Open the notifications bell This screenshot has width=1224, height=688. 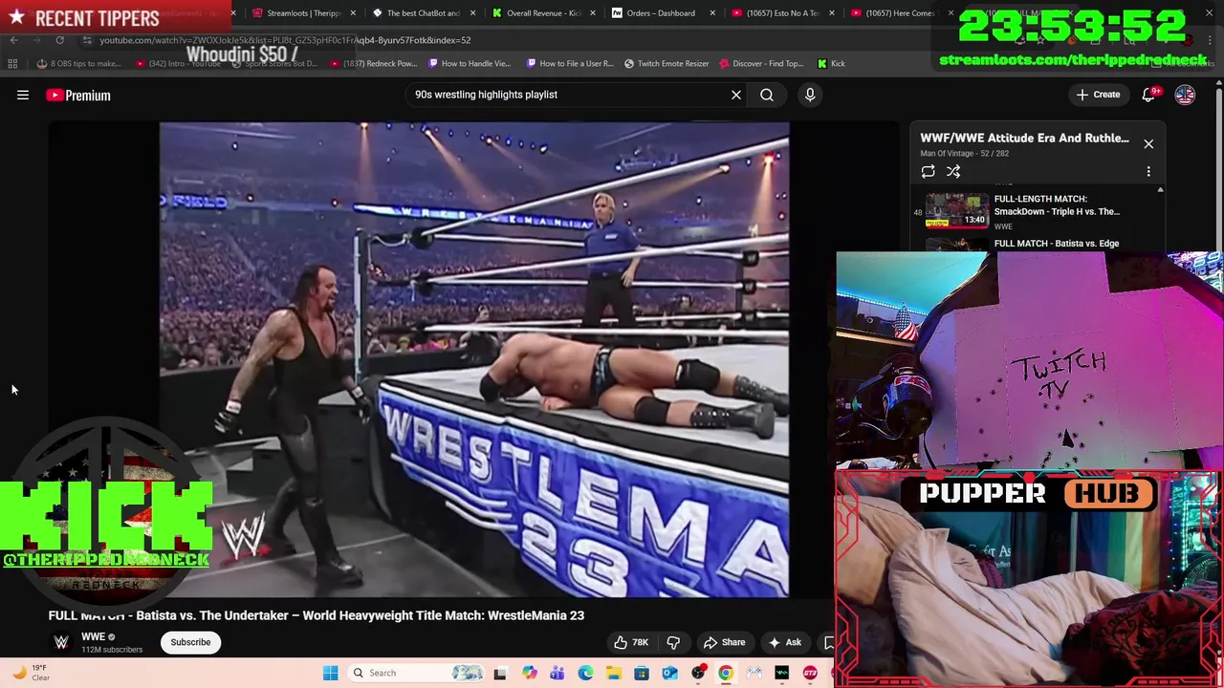pyautogui.click(x=1148, y=95)
